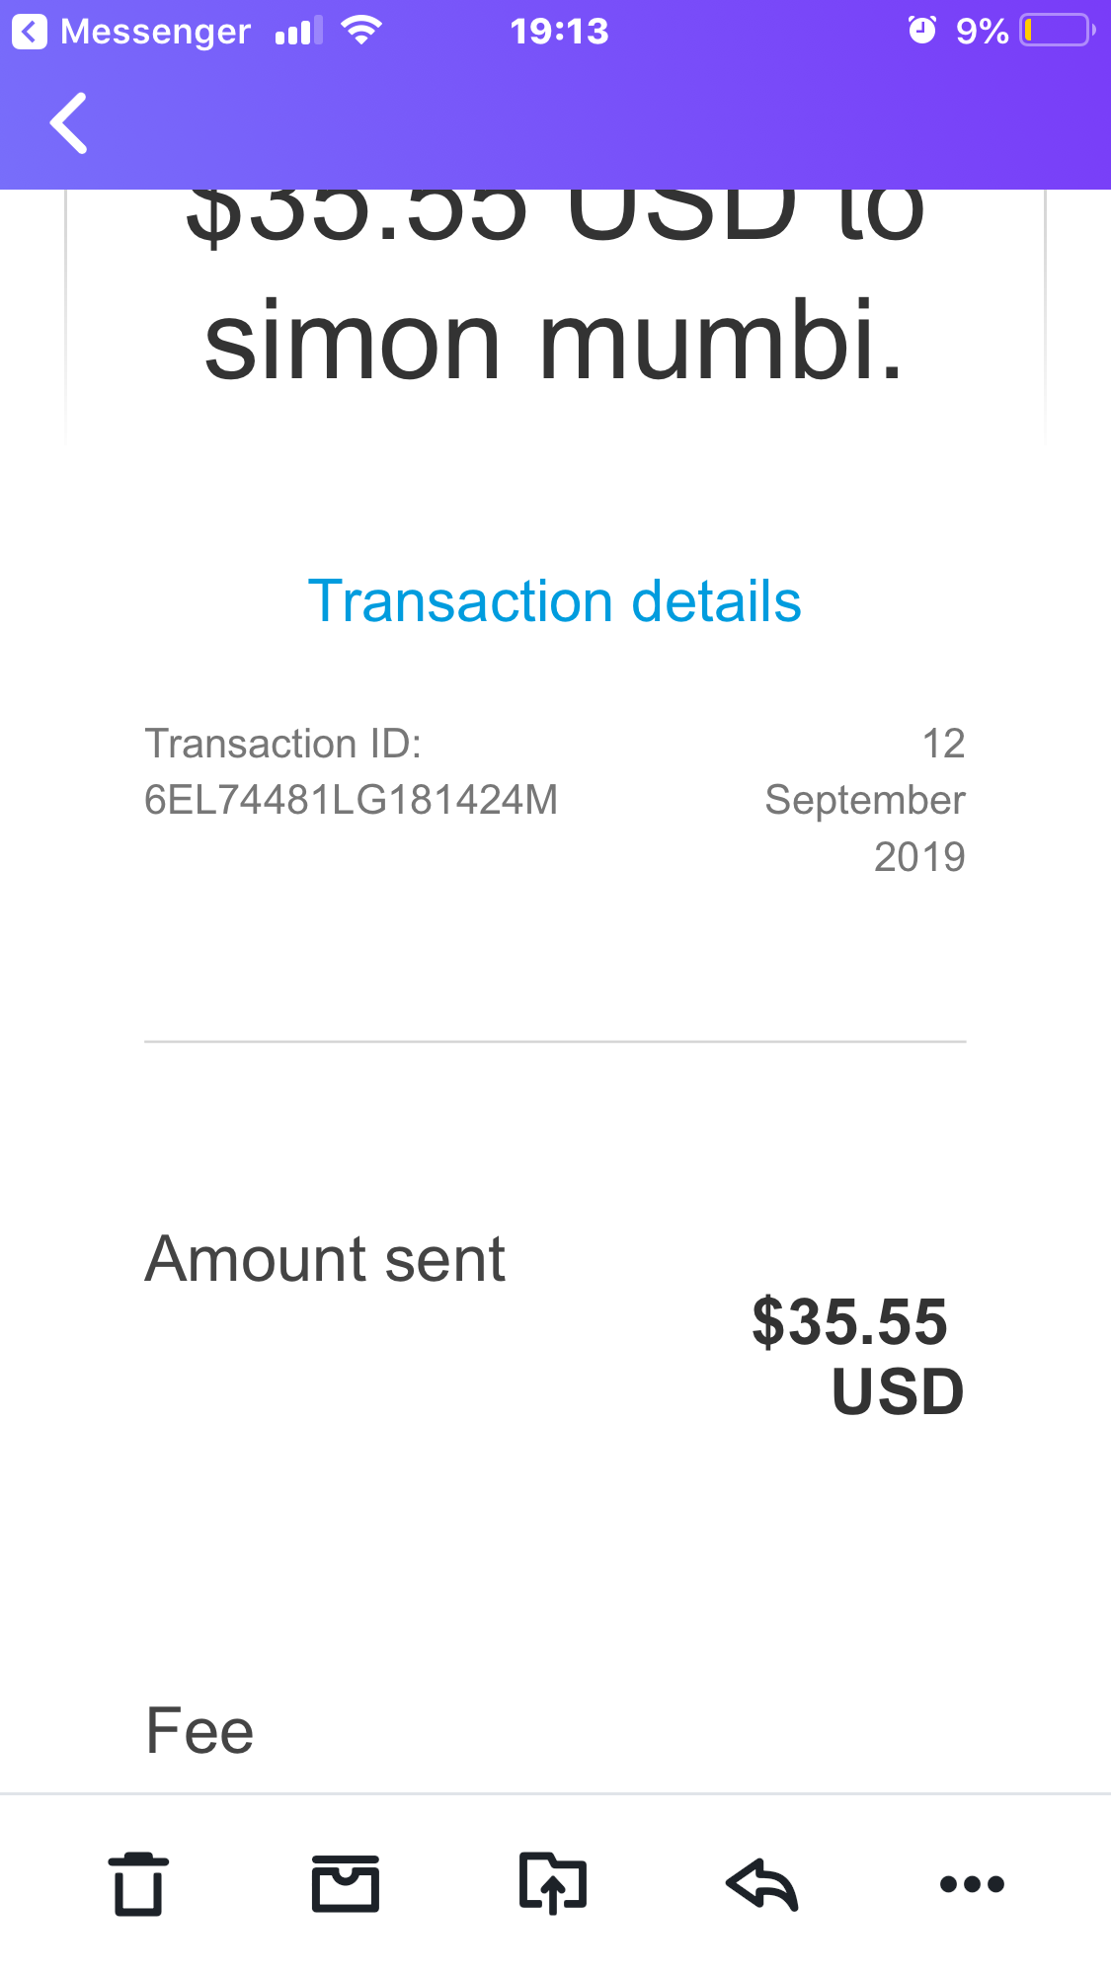Tap the back chevron arrow
1111x1976 pixels.
tap(69, 123)
